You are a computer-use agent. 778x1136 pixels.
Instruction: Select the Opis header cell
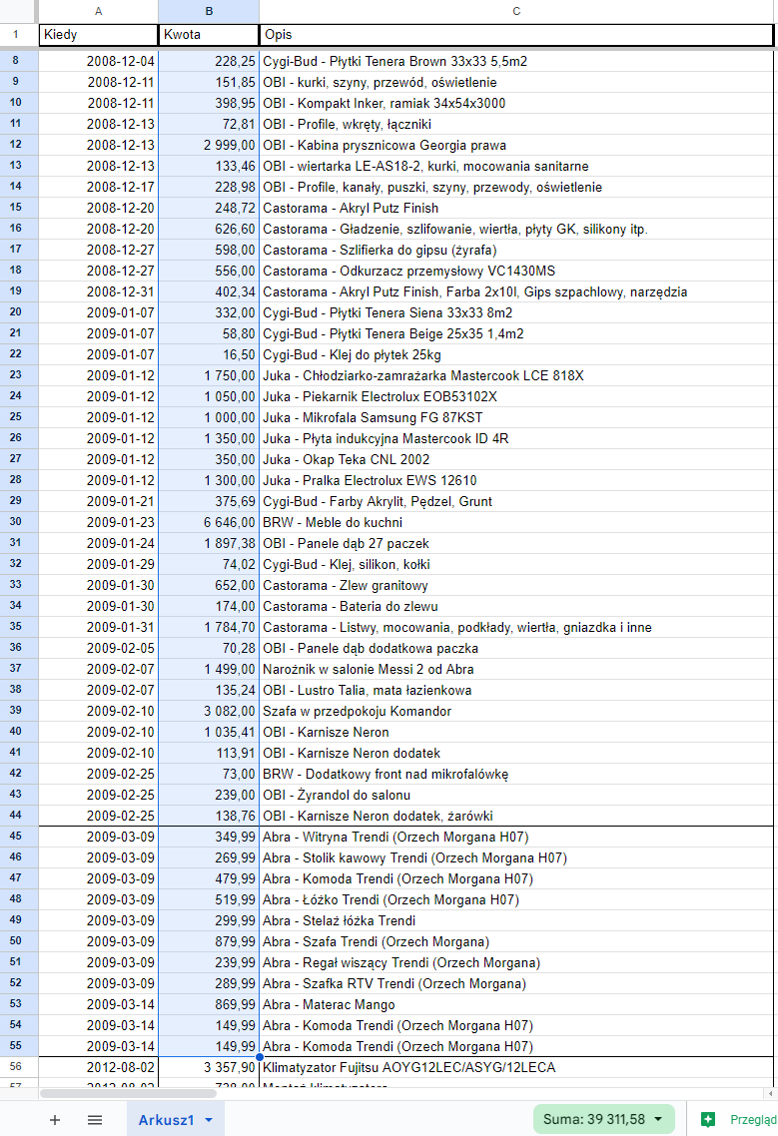click(516, 34)
